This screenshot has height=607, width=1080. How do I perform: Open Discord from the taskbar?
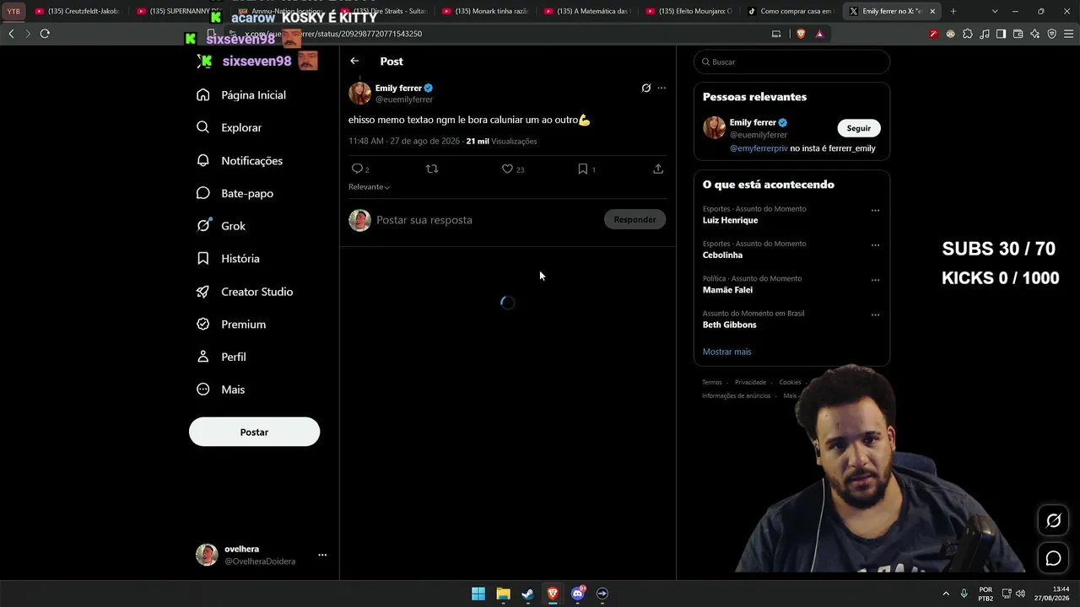click(x=577, y=594)
